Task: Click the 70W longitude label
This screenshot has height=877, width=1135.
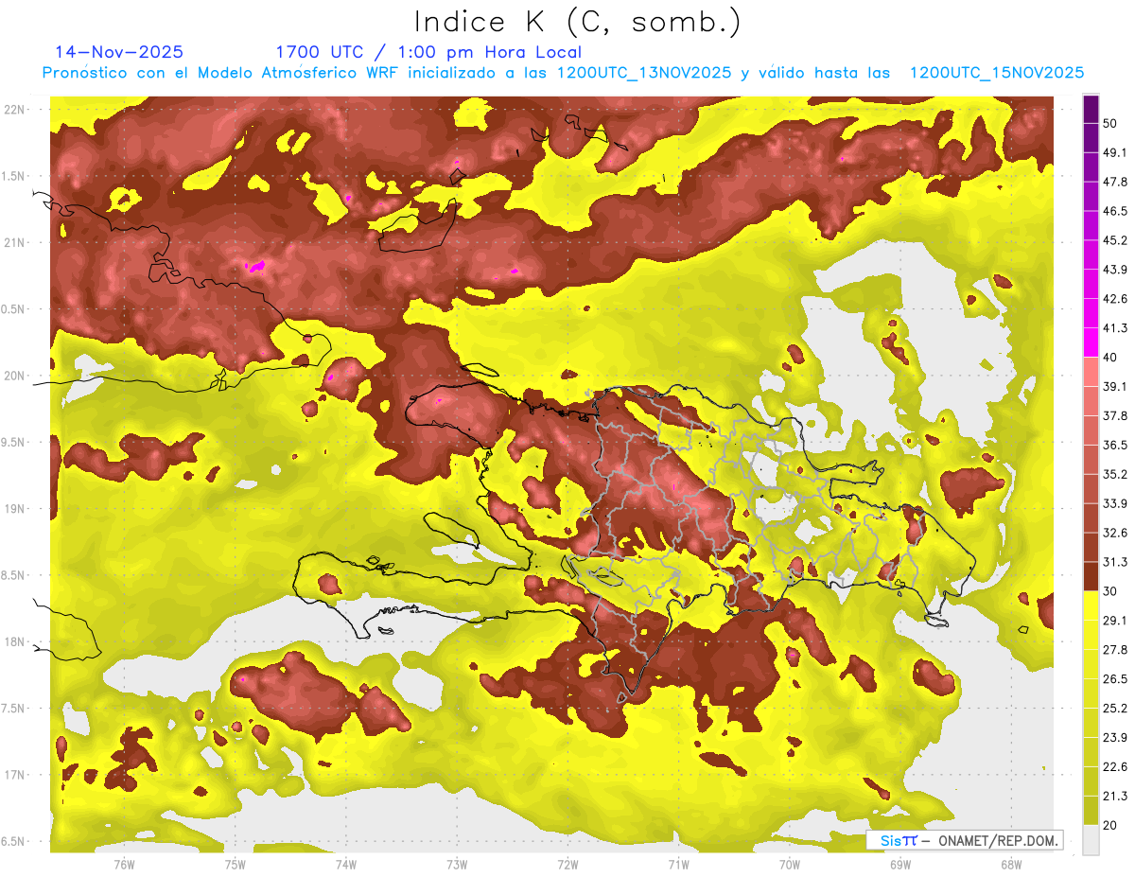Action: (x=789, y=865)
